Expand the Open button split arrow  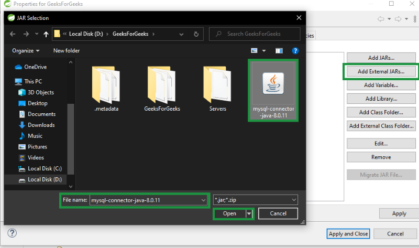click(249, 213)
